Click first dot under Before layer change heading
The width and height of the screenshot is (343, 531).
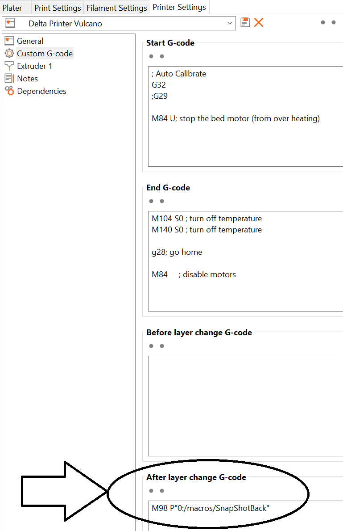pyautogui.click(x=151, y=346)
